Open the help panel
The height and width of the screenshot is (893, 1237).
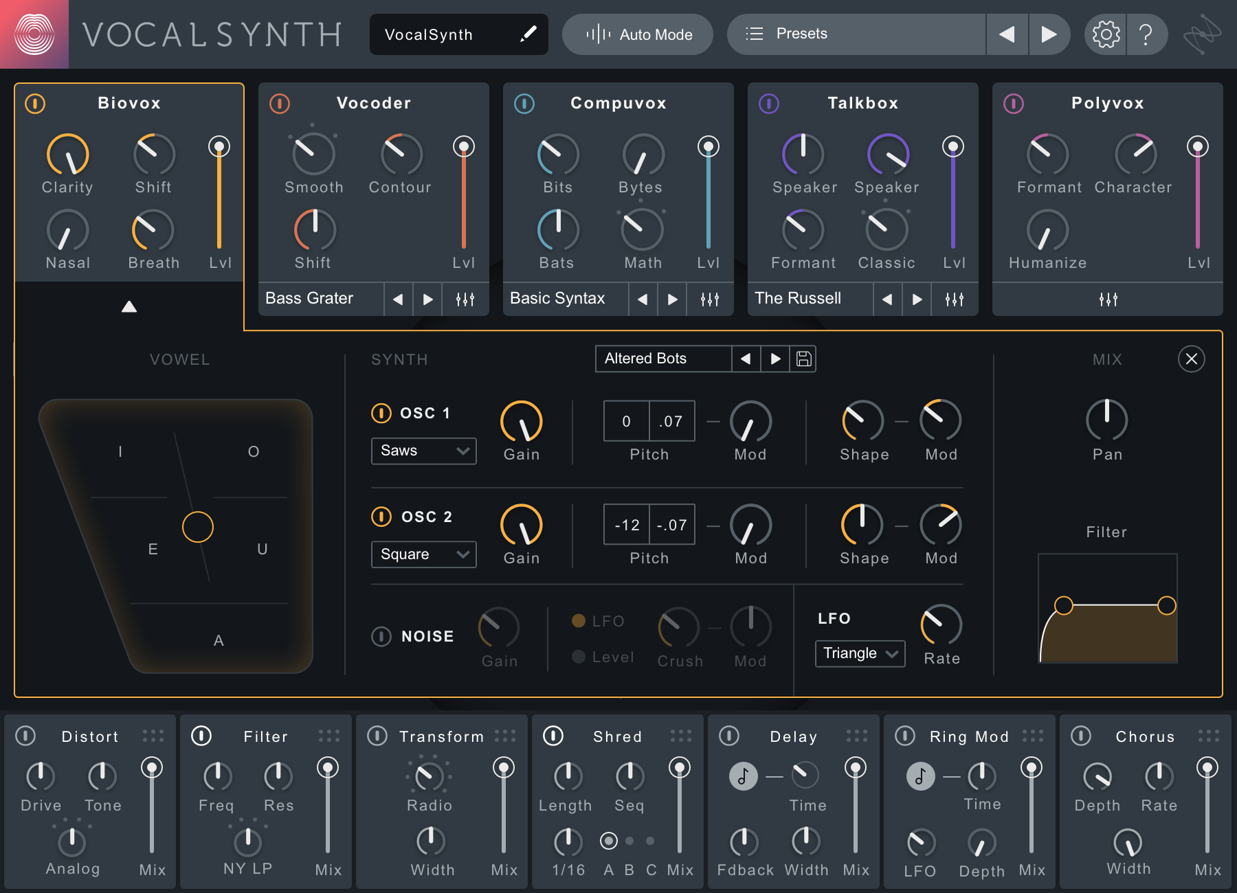click(1146, 34)
